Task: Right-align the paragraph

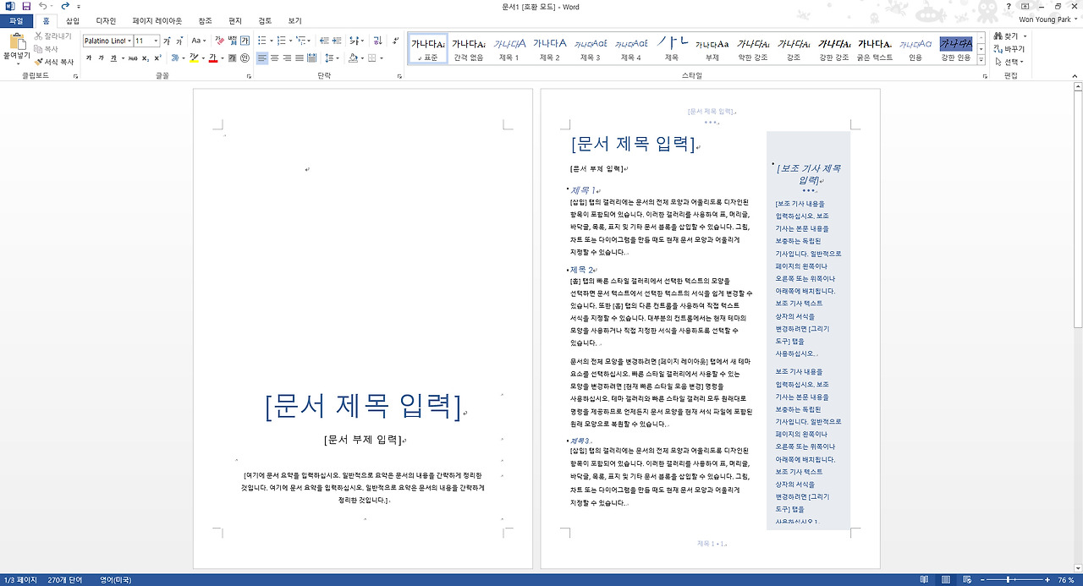Action: point(287,58)
